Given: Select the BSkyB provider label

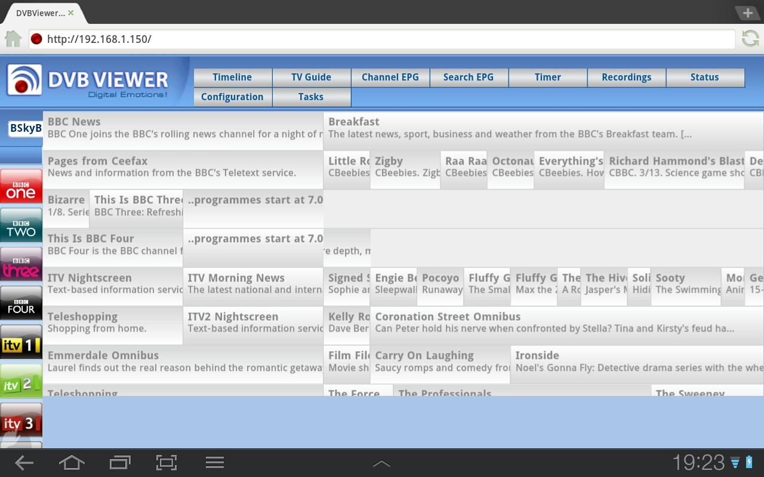Looking at the screenshot, I should pyautogui.click(x=26, y=128).
